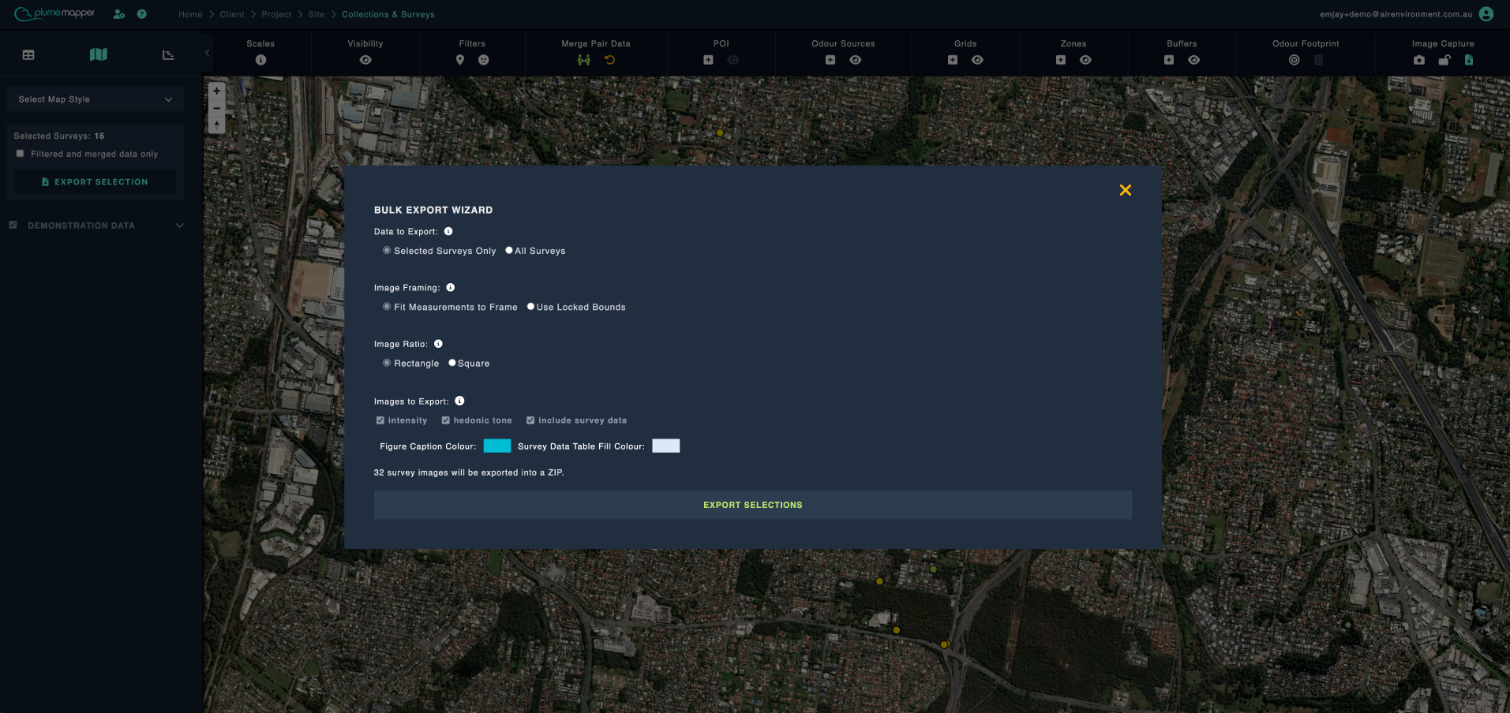Go to Home breadcrumb
Image resolution: width=1510 pixels, height=713 pixels.
click(x=190, y=14)
